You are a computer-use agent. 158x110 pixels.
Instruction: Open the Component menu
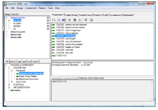click(x=31, y=8)
